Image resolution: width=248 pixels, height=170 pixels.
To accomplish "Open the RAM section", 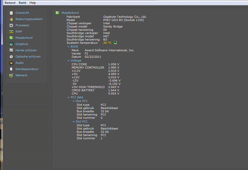I will pos(19,32).
